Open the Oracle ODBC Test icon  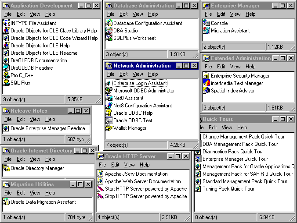[109, 120]
